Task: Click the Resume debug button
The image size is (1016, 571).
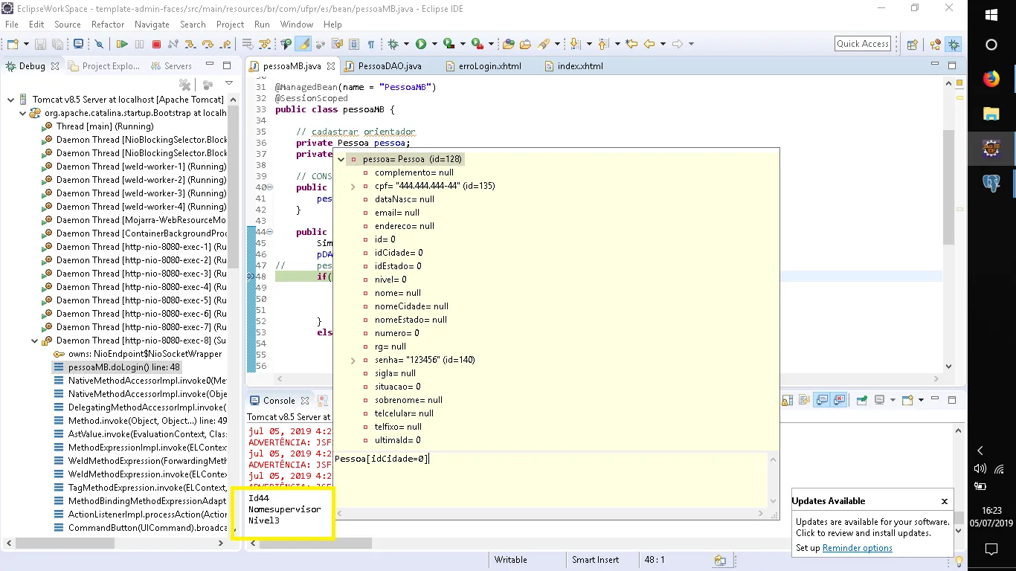Action: pos(122,45)
